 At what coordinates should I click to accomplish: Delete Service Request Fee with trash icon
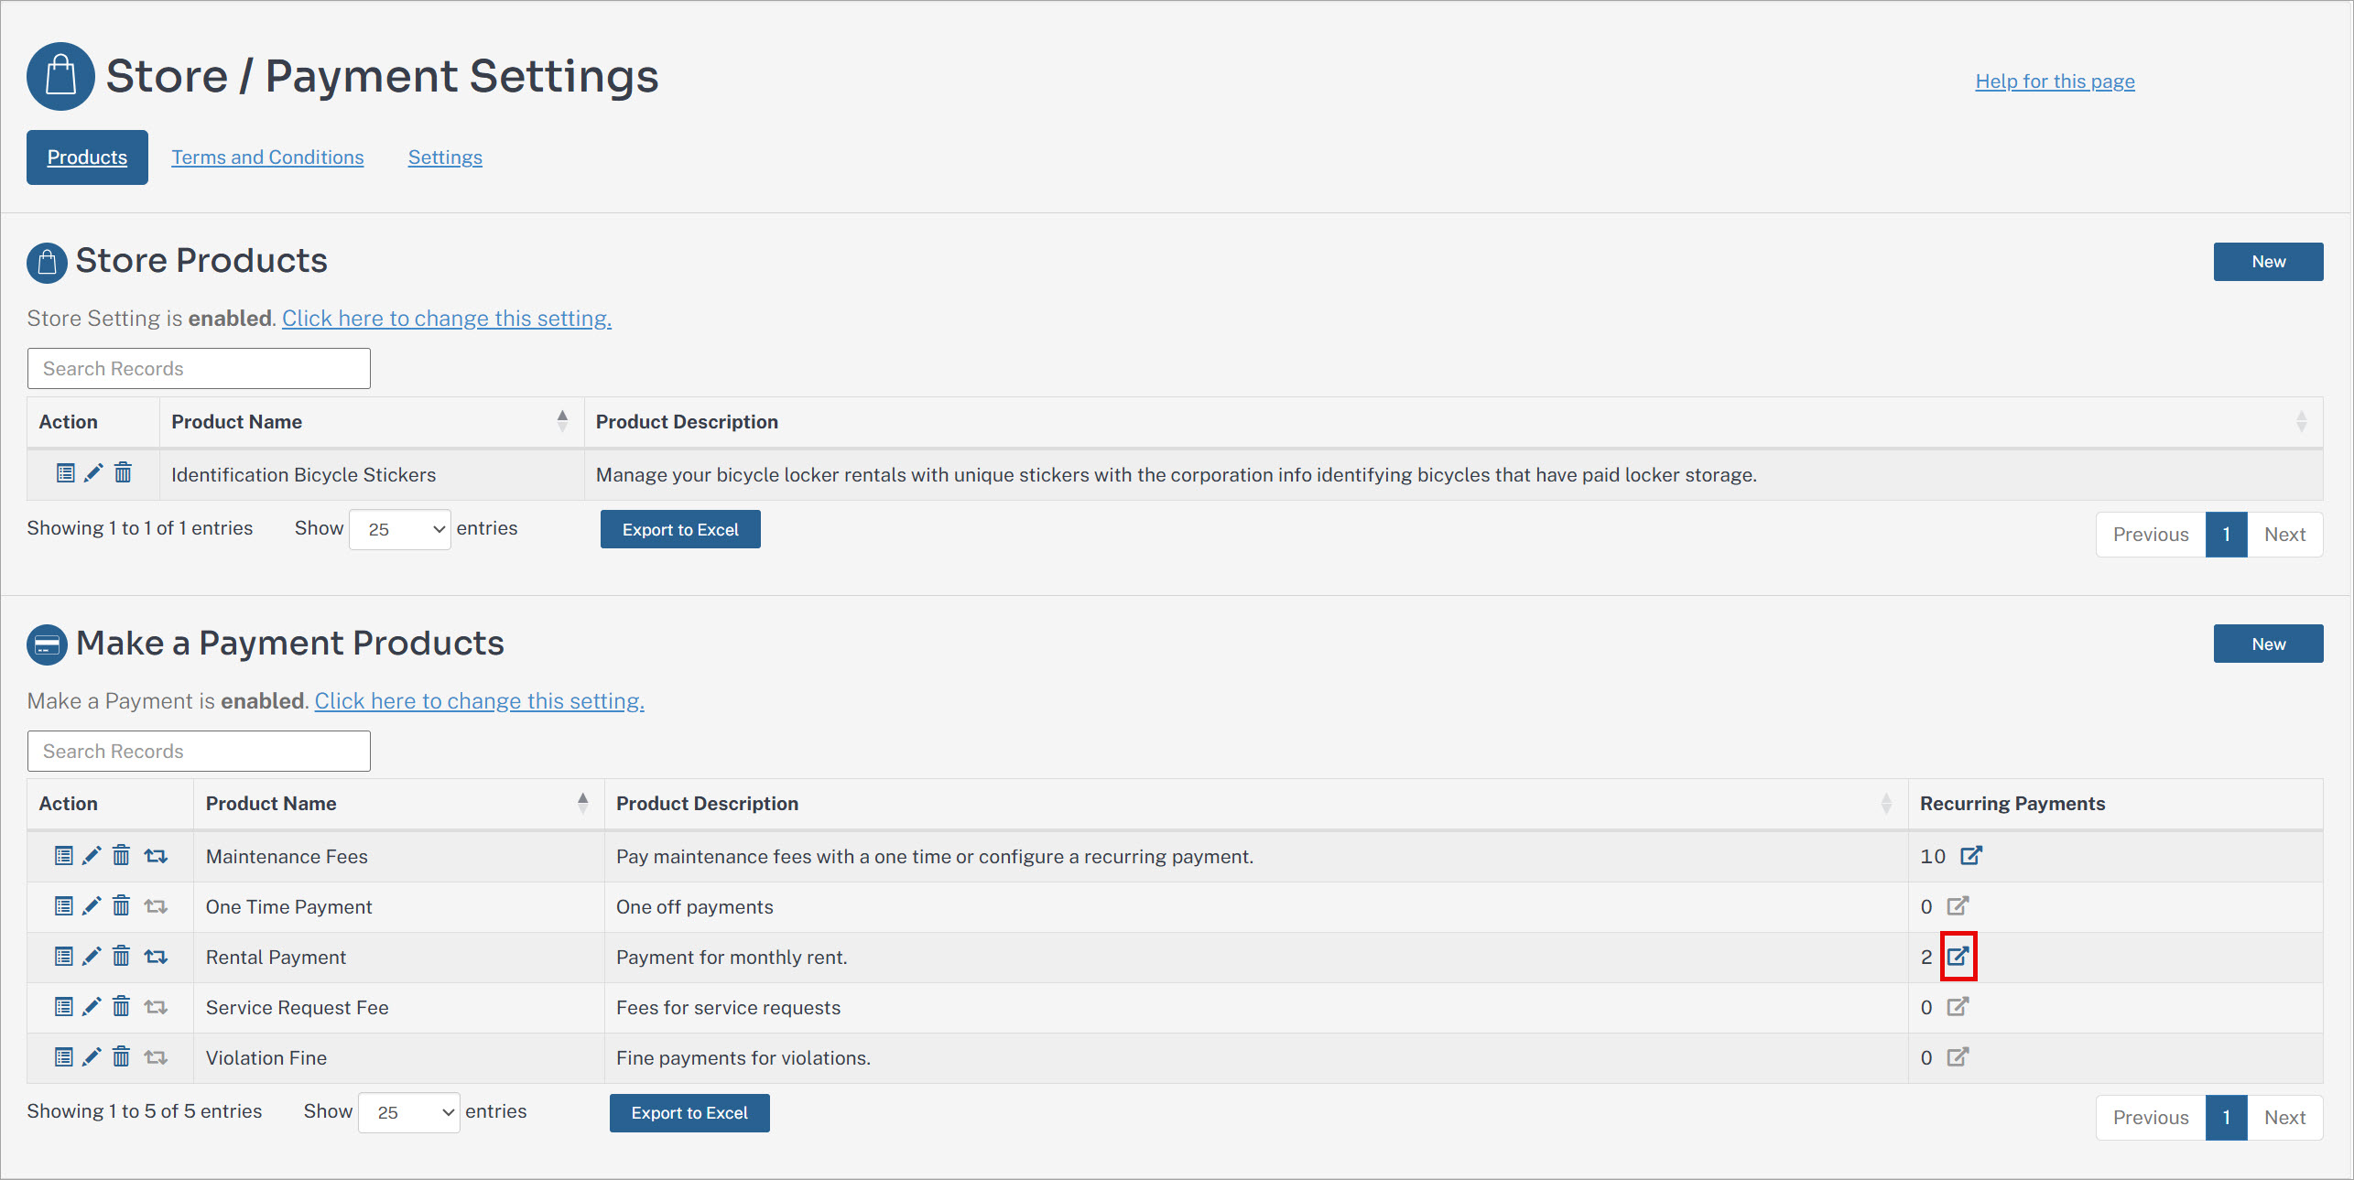(x=121, y=1007)
